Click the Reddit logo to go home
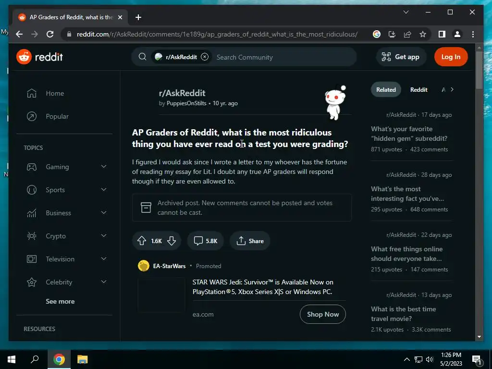Screen dimensions: 492x369 pos(39,57)
